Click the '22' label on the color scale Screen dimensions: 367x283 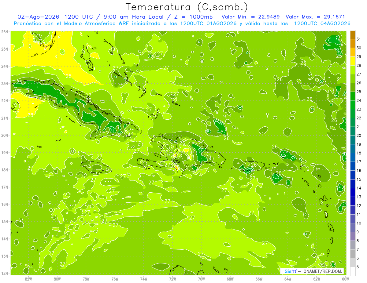pos(359,118)
